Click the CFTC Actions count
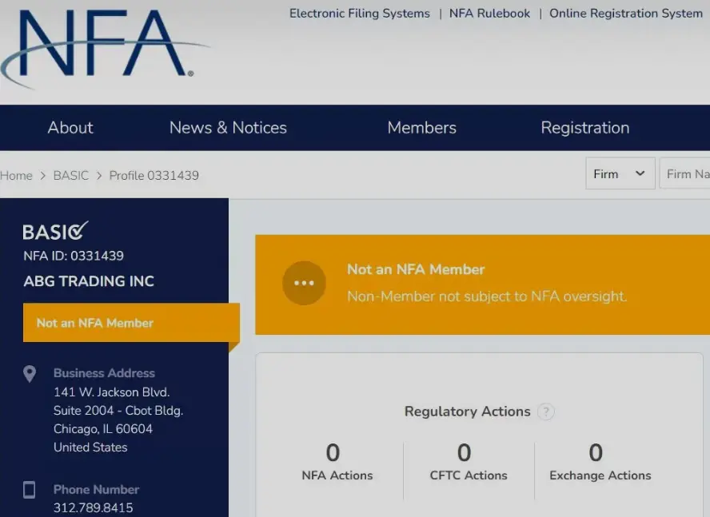Screen dimensions: 710x517 click(x=464, y=453)
